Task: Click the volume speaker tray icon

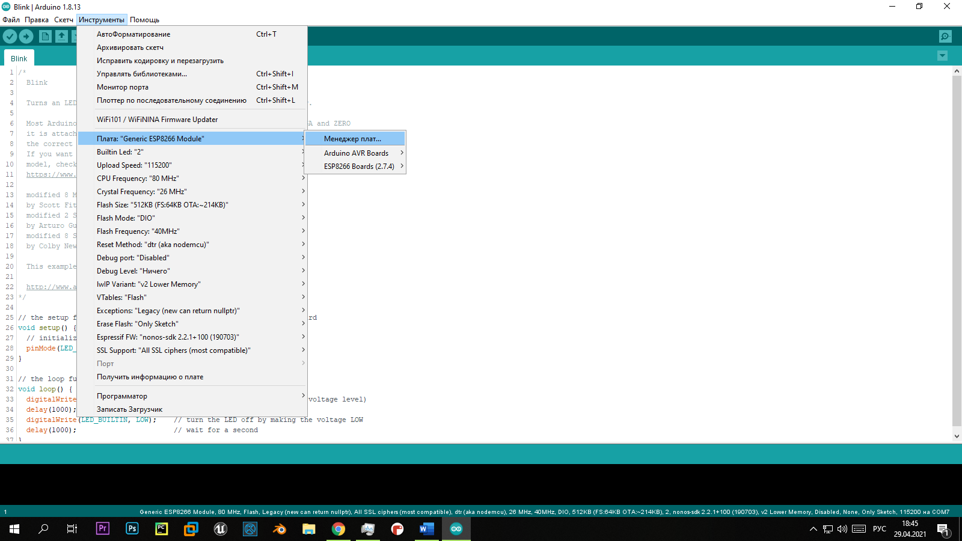Action: (x=842, y=529)
